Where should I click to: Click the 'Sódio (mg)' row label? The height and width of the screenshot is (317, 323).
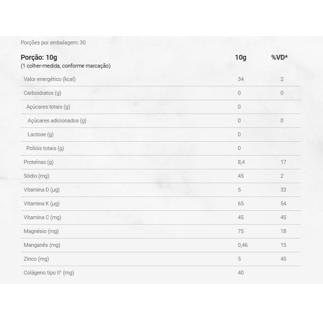click(x=37, y=176)
